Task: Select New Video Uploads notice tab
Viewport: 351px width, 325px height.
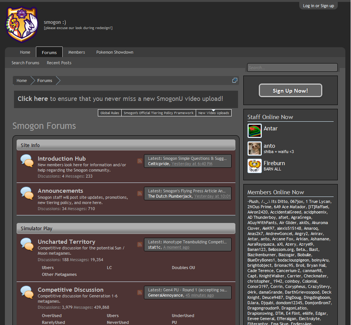Action: [x=213, y=113]
